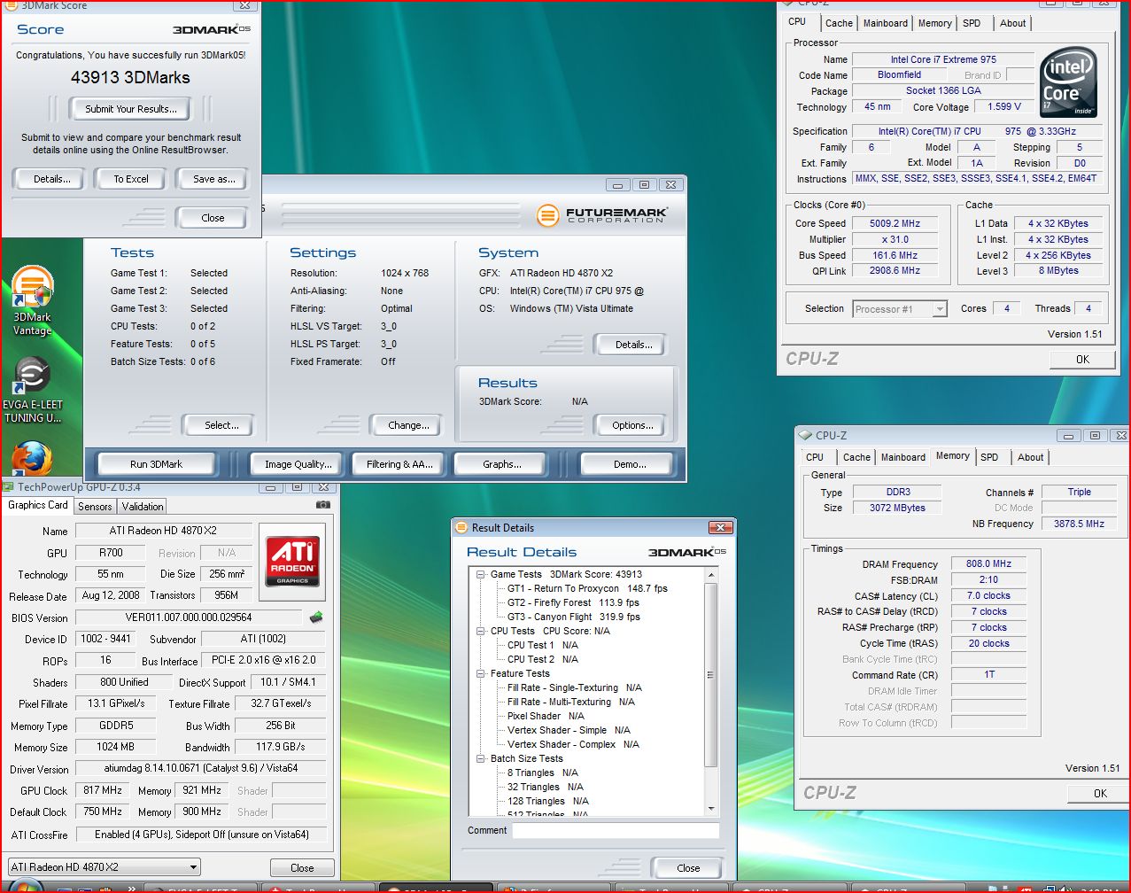Collapse the Feature Tests tree node
The height and width of the screenshot is (893, 1131).
point(482,673)
